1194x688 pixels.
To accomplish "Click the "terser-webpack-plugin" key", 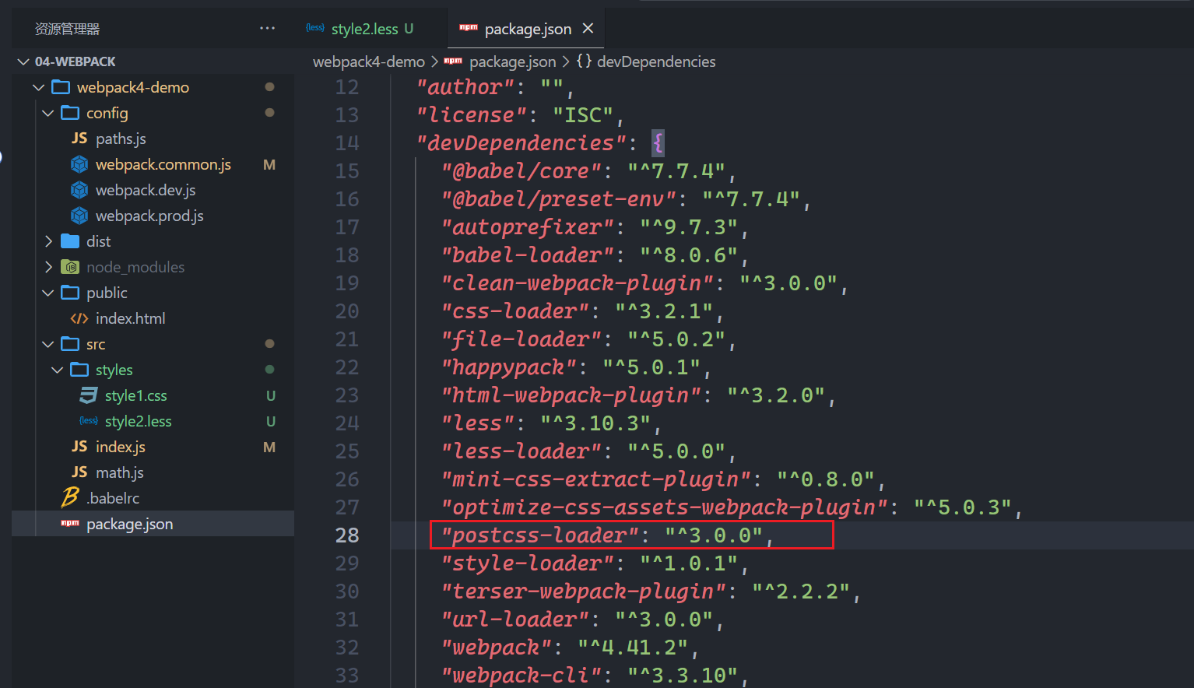I will [584, 591].
